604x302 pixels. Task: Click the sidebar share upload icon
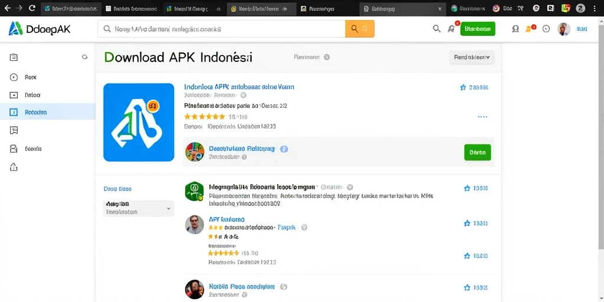(14, 167)
